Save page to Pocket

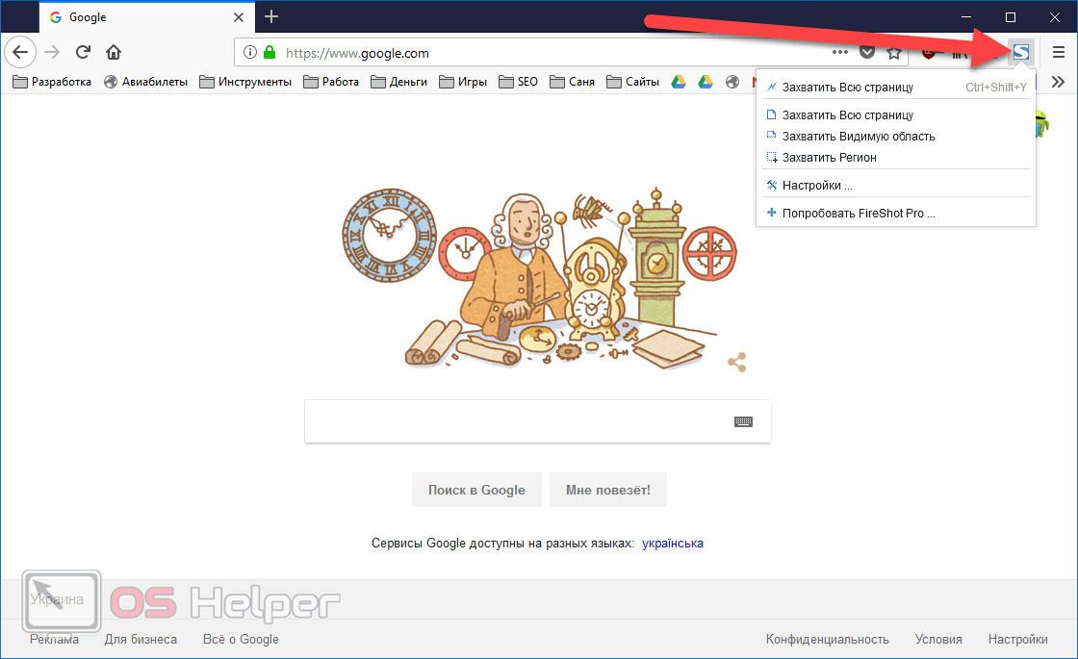[x=867, y=52]
